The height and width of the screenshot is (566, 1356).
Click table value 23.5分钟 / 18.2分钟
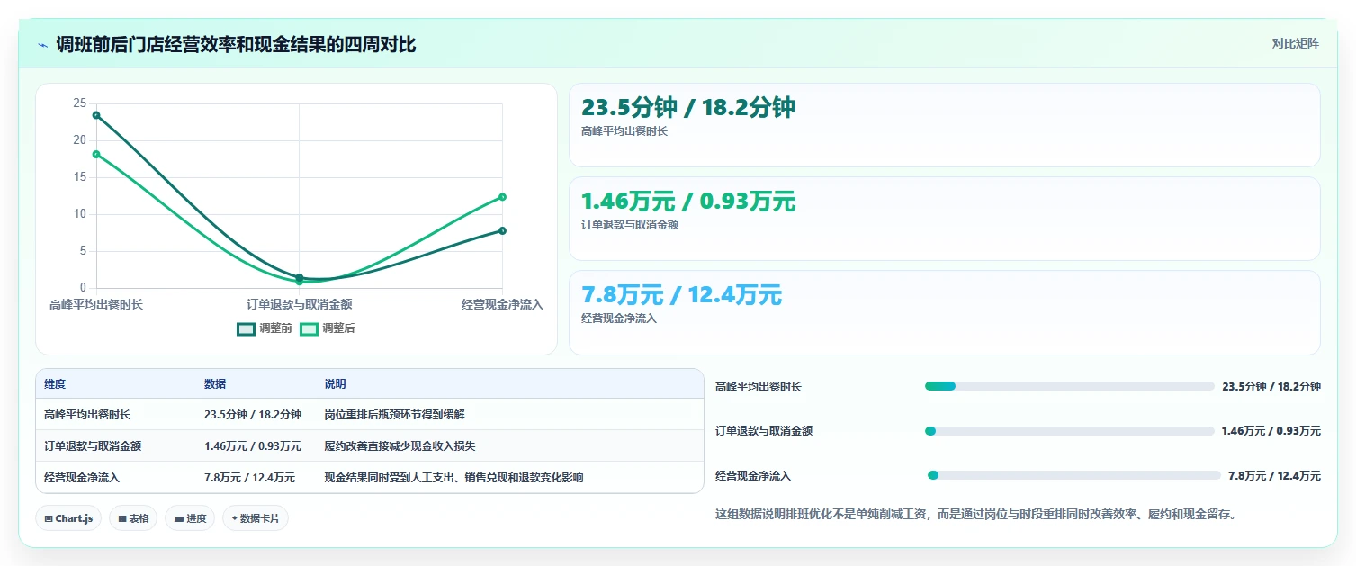point(253,415)
